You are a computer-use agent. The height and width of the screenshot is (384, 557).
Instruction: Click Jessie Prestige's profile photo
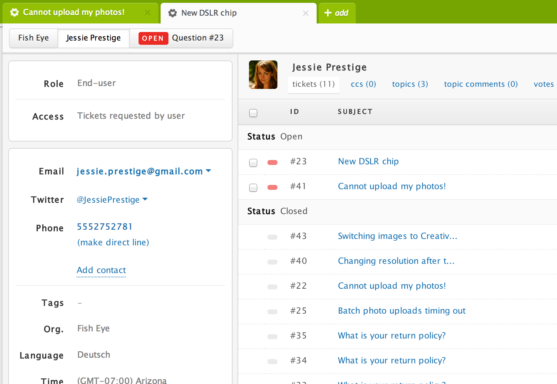pos(263,75)
